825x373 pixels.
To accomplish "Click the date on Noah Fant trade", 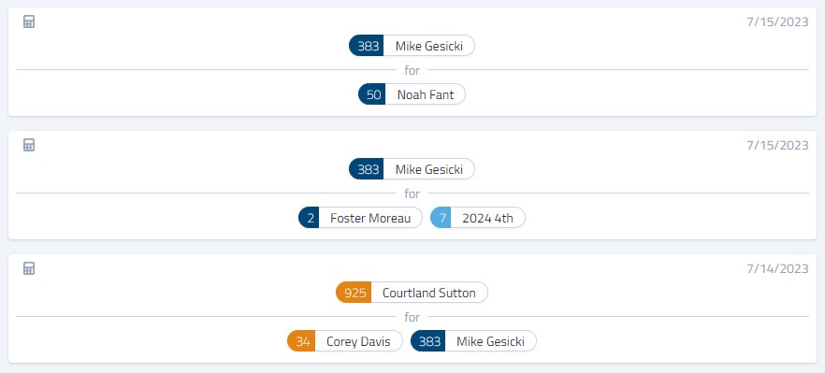I will [x=777, y=22].
